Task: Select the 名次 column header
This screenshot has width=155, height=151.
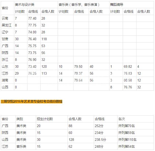Action: click(121, 119)
